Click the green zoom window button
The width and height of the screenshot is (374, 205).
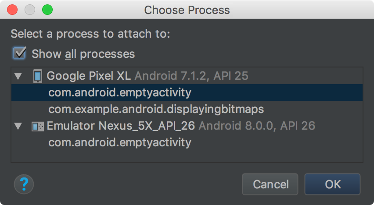pos(47,10)
